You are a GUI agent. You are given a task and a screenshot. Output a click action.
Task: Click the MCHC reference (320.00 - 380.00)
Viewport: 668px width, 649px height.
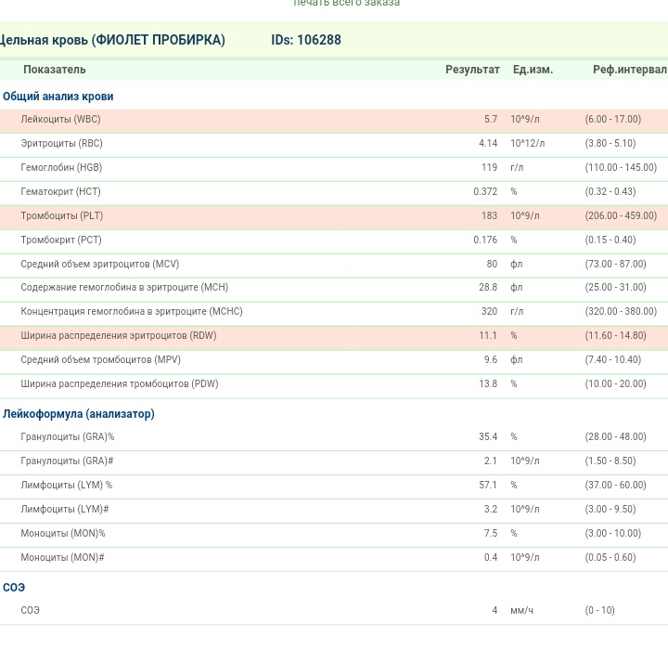tap(621, 311)
